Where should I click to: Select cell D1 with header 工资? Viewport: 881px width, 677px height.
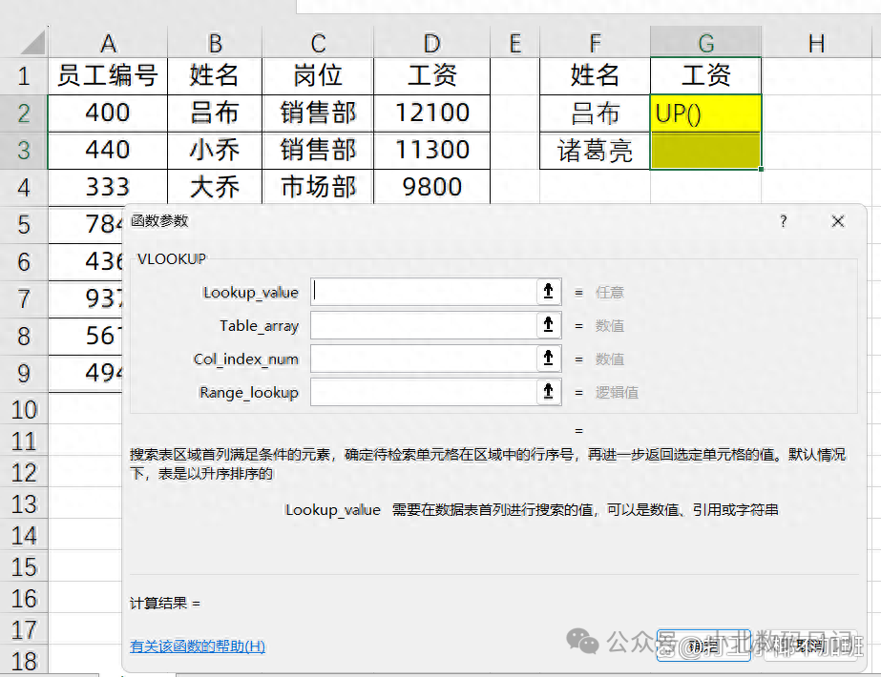(x=431, y=75)
